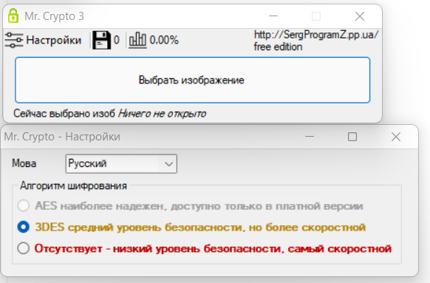Screen dimensions: 430x283
Task: Click the 'Mr. Crypto - Настройки' title bar
Action: pyautogui.click(x=62, y=137)
